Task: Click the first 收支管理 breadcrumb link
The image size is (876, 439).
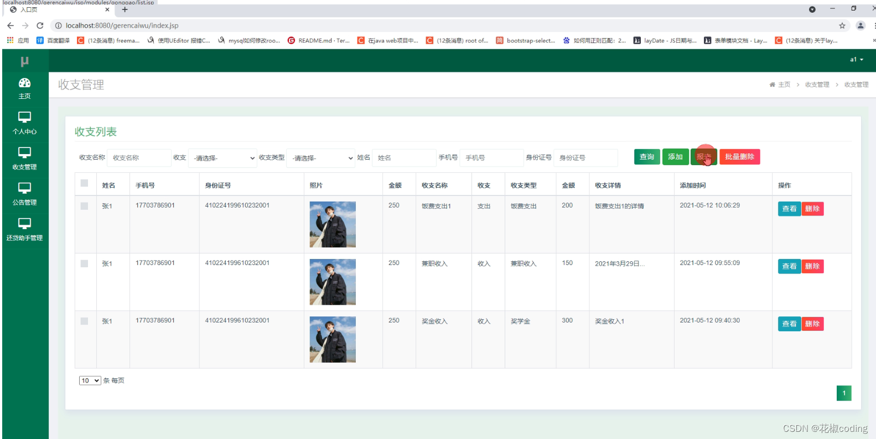Action: [x=817, y=84]
